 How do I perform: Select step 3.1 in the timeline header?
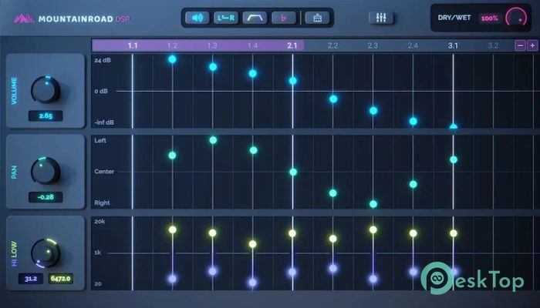pyautogui.click(x=453, y=46)
